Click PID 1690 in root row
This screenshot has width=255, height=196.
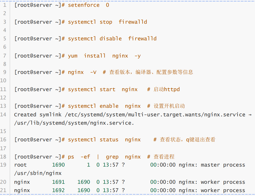[x=58, y=165]
